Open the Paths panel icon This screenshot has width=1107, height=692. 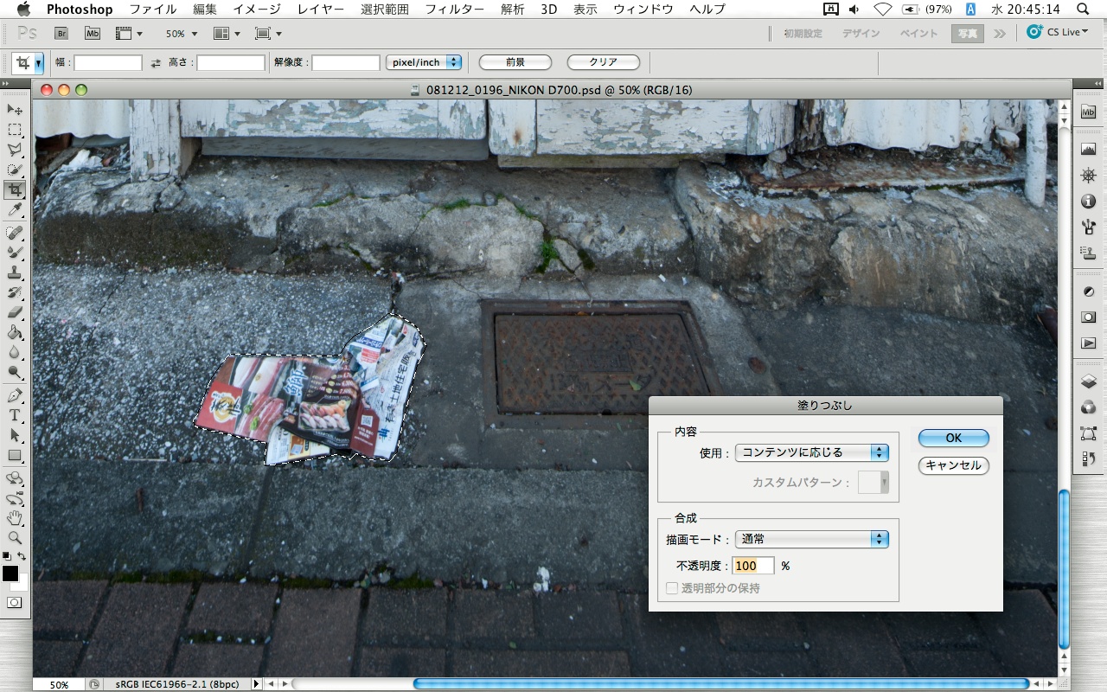[x=1089, y=433]
